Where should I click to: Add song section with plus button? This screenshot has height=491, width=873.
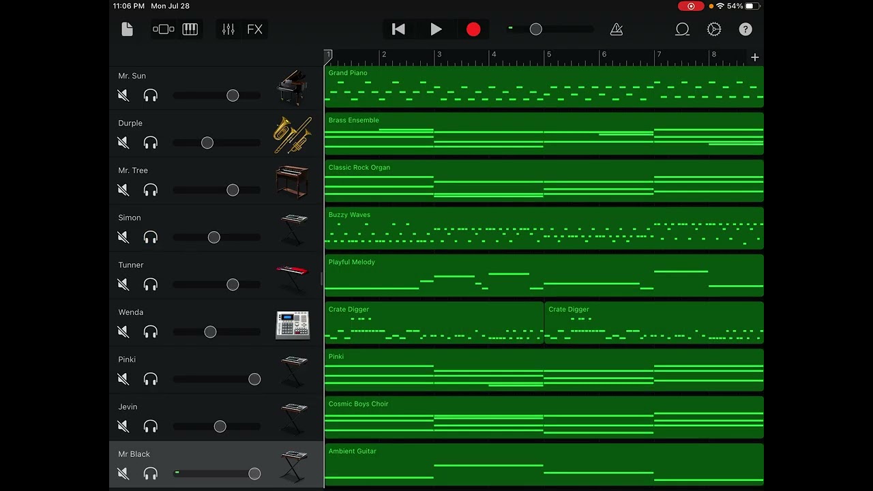pos(755,57)
